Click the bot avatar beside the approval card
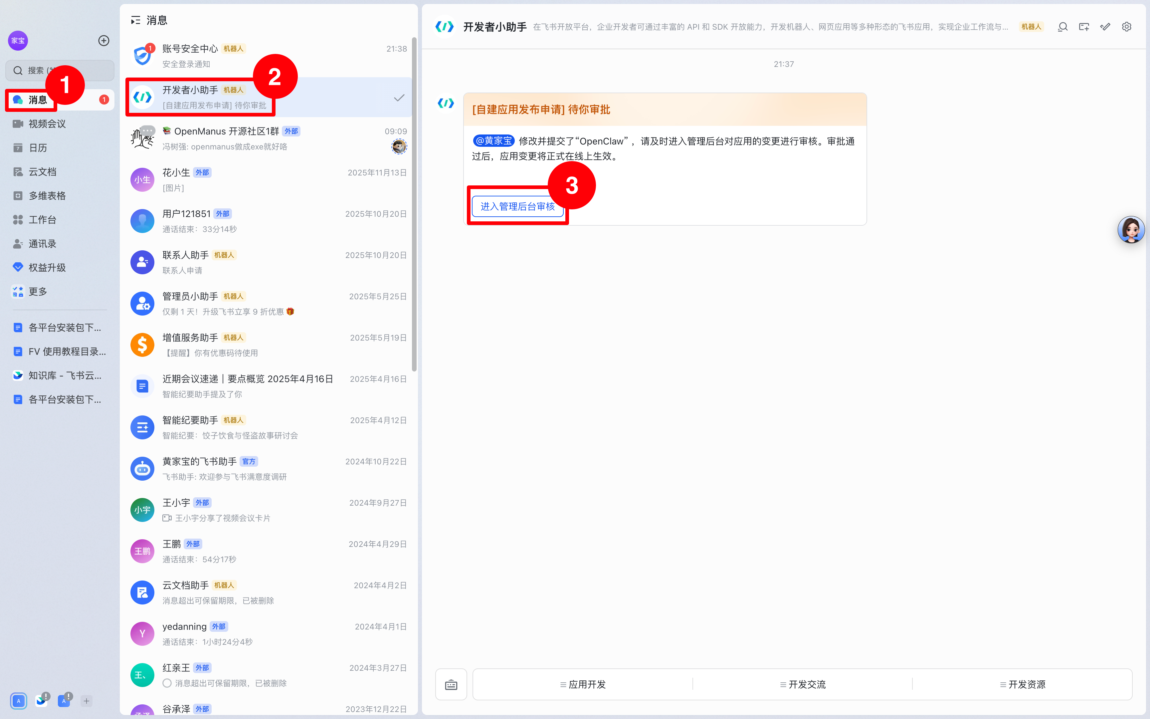 445,103
